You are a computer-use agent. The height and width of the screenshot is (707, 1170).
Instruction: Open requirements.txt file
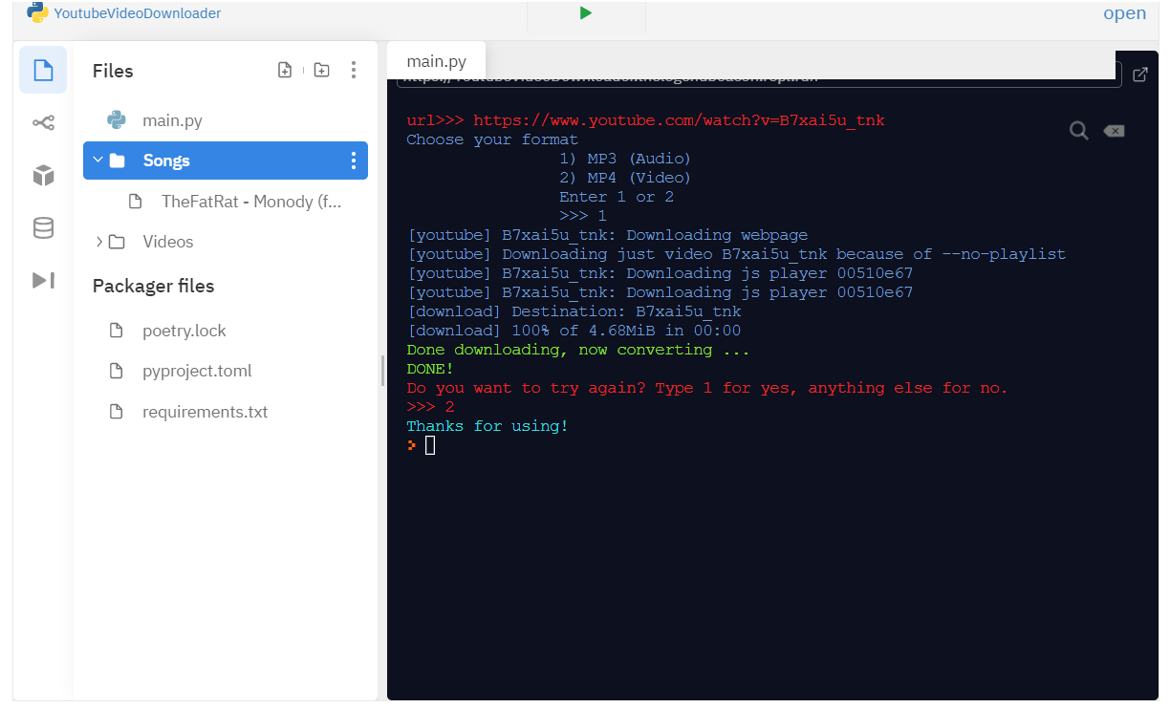pos(205,412)
